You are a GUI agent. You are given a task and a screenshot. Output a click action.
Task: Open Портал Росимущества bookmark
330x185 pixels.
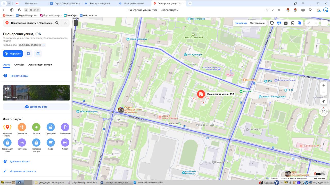[x=51, y=15]
